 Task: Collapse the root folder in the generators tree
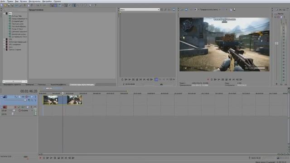point(4,14)
